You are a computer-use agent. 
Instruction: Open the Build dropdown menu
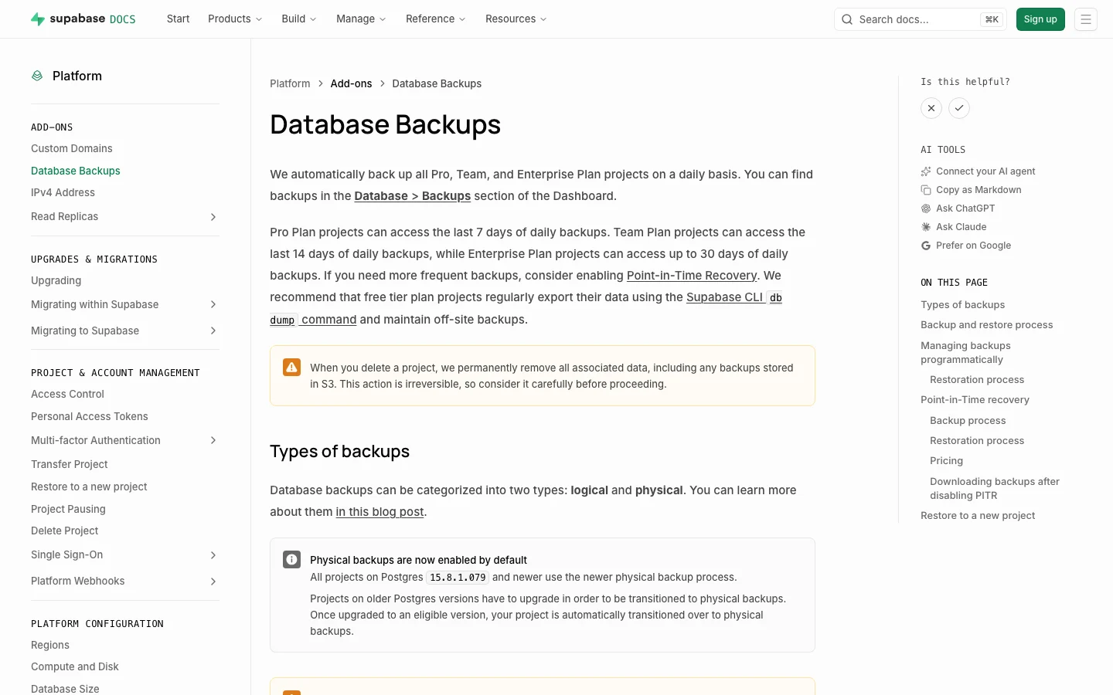click(299, 19)
